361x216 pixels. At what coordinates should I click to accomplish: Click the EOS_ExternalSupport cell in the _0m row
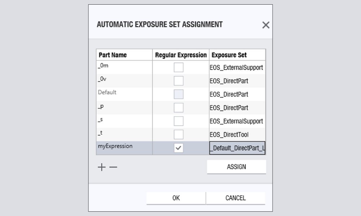tap(236, 67)
